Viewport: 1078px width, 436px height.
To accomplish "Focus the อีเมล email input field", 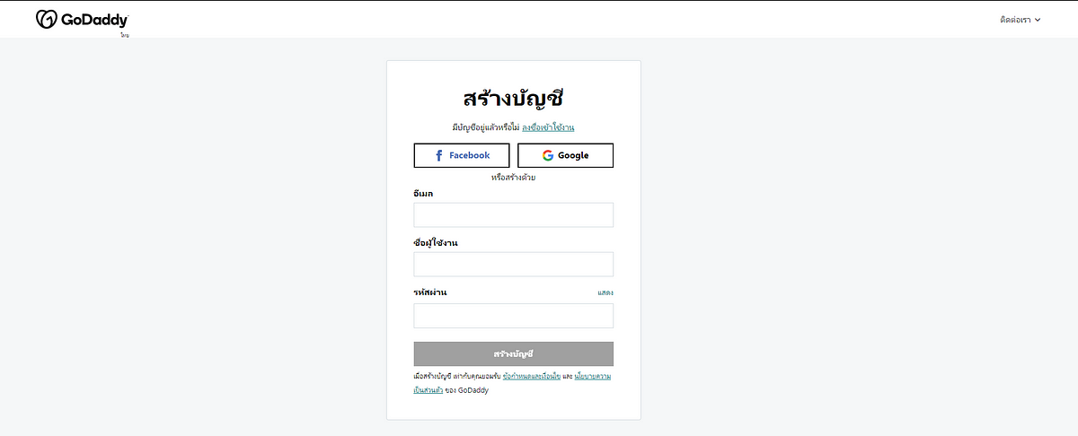I will point(514,214).
